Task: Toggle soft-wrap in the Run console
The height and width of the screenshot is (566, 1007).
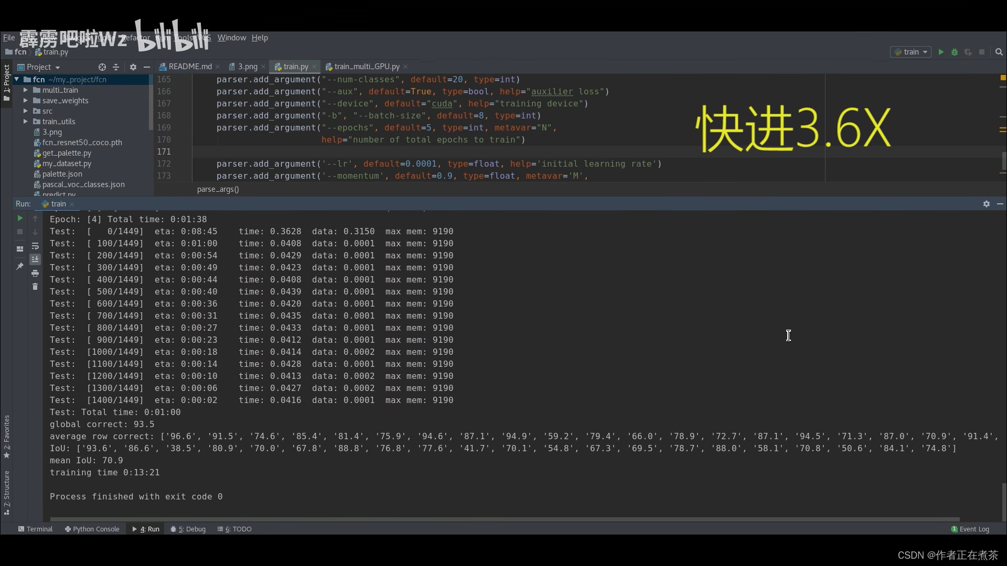Action: (35, 246)
